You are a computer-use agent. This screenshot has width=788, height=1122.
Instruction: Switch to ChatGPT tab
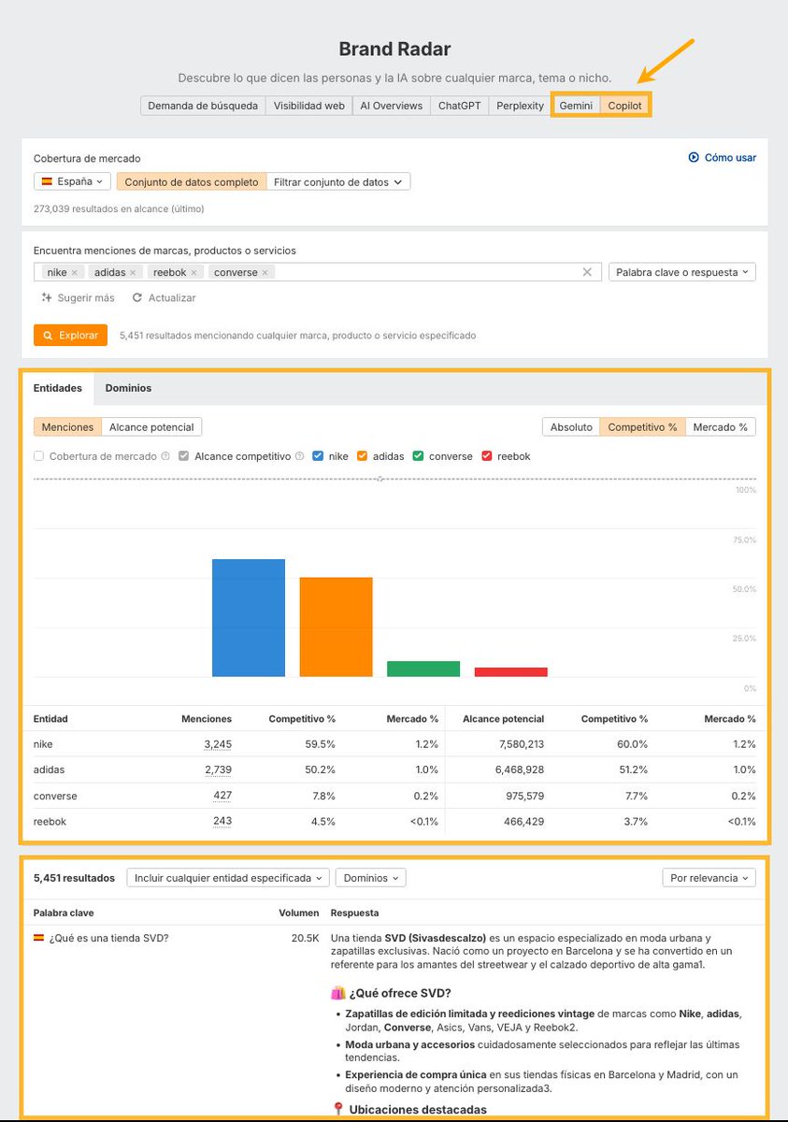[460, 106]
